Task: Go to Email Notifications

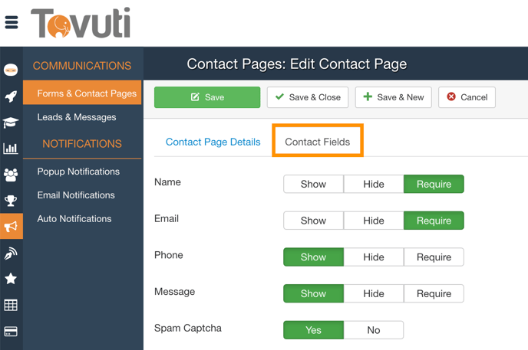Action: click(76, 195)
